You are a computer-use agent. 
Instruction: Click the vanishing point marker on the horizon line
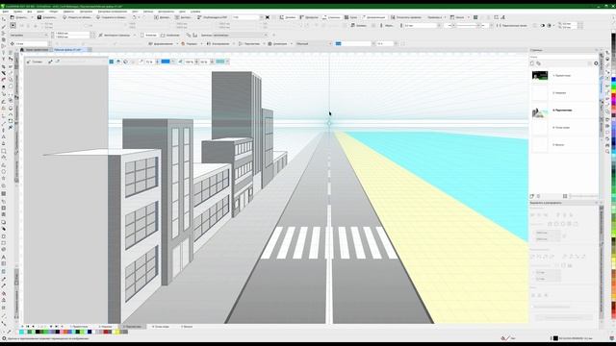coord(329,123)
